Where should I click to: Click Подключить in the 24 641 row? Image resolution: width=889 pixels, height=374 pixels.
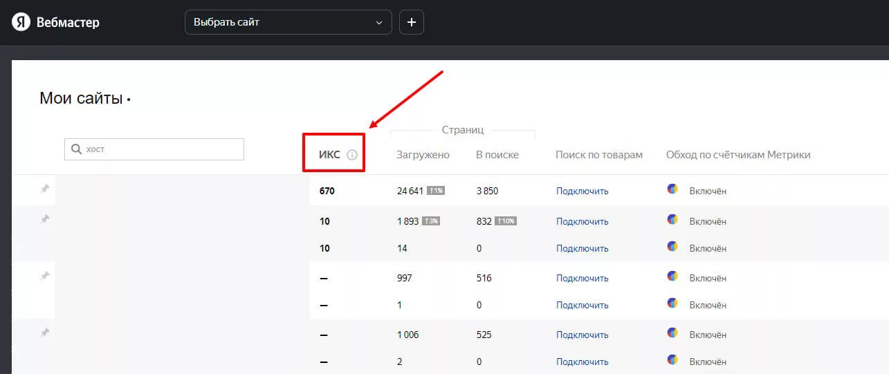[583, 191]
